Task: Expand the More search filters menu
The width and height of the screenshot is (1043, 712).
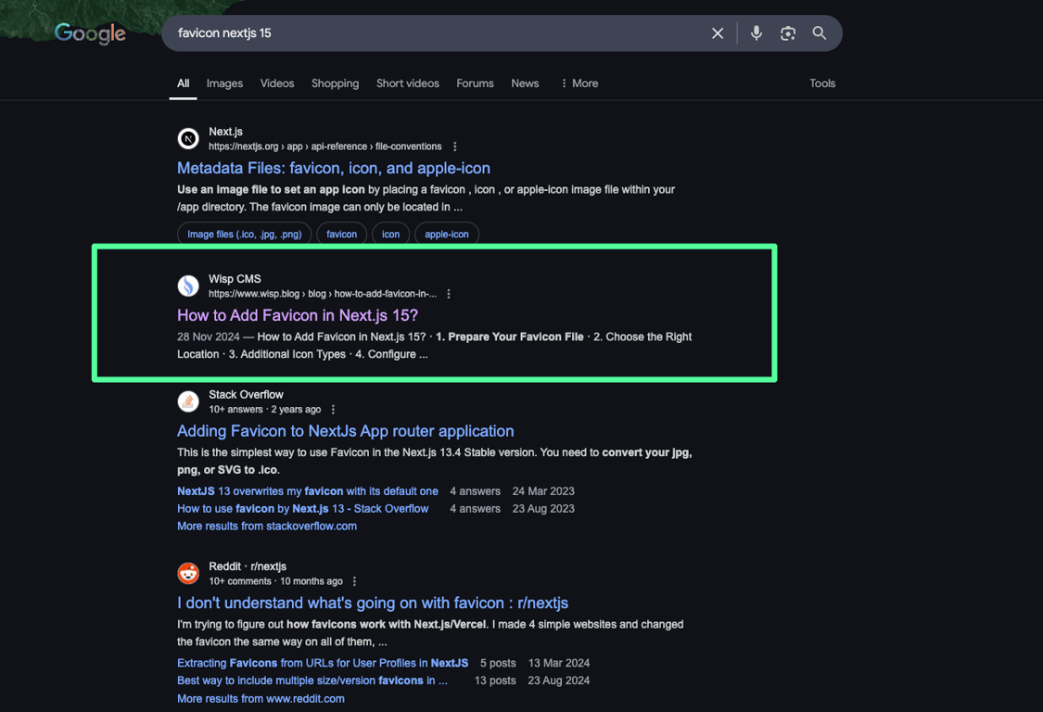Action: point(579,83)
